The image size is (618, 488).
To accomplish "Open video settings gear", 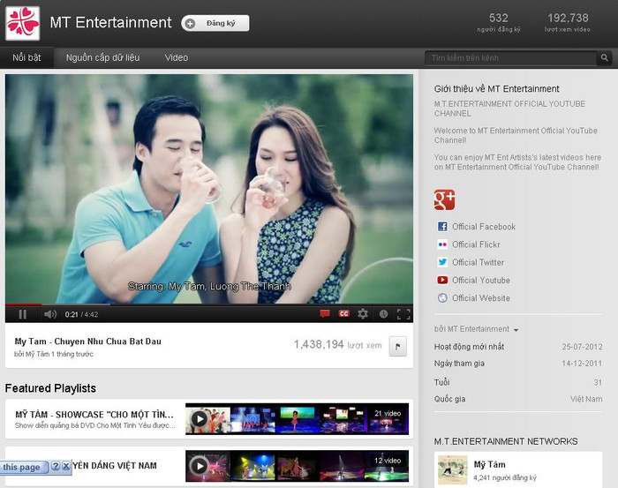I will 363,314.
